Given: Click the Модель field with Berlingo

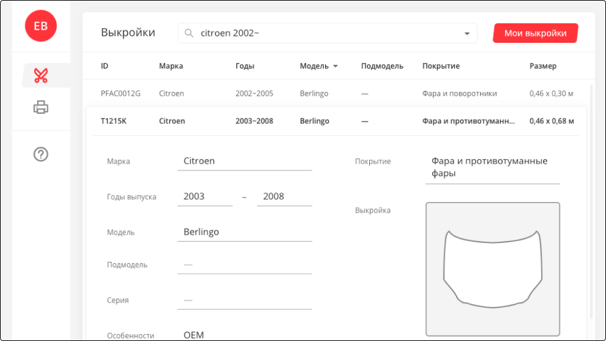Looking at the screenshot, I should pyautogui.click(x=244, y=232).
